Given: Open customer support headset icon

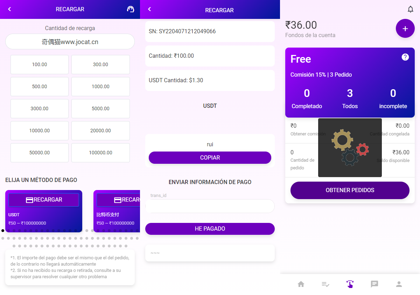Looking at the screenshot, I should (131, 9).
